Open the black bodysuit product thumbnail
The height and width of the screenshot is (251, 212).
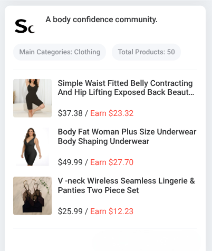32,98
